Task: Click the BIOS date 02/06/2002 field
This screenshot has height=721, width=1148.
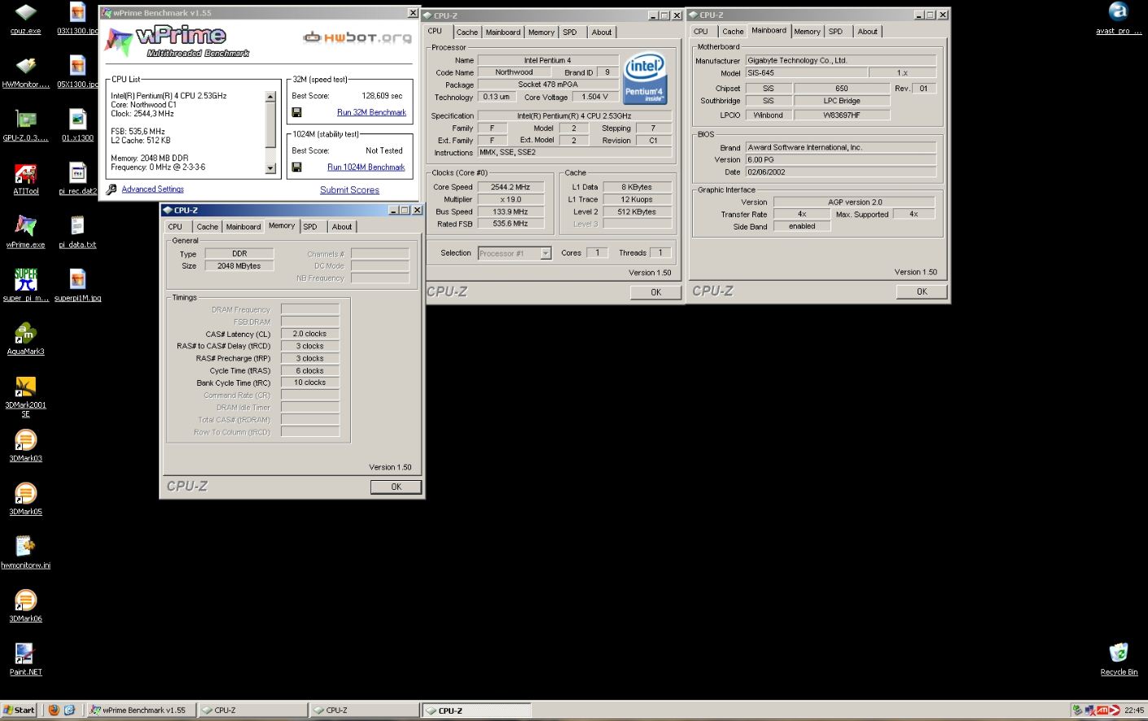Action: click(840, 172)
